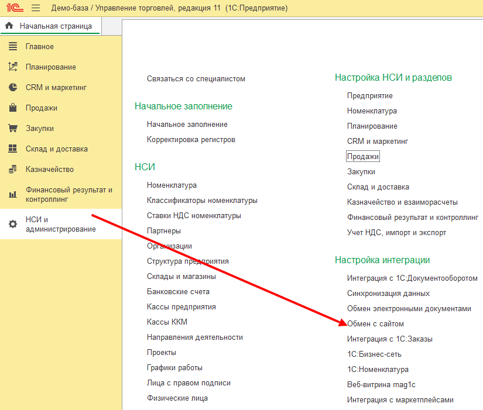Image resolution: width=483 pixels, height=410 pixels.
Task: Open Кассы предприятия link
Action: [x=181, y=307]
